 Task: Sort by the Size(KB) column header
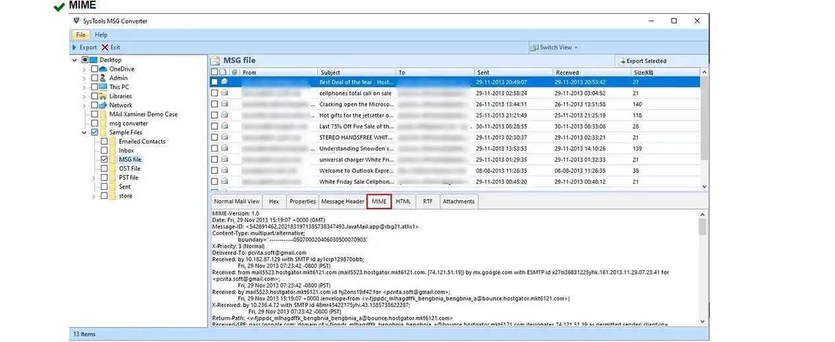point(665,72)
